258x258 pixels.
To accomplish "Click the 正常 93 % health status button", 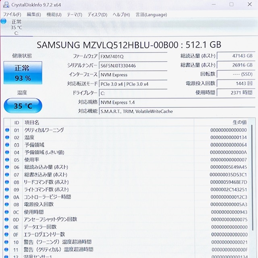I will pyautogui.click(x=23, y=73).
